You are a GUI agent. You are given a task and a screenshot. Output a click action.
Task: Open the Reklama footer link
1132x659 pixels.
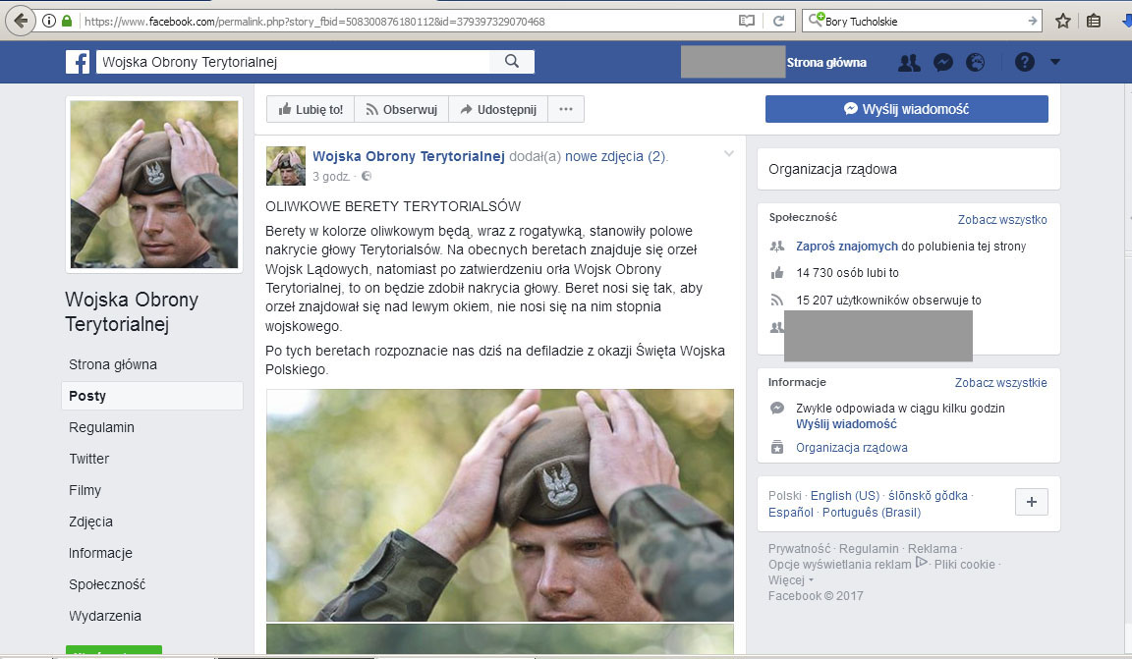932,549
